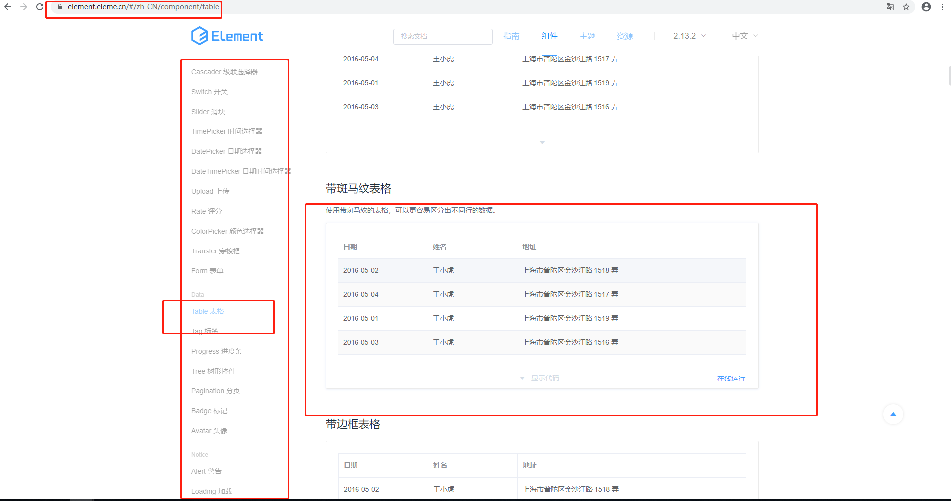This screenshot has width=951, height=501.
Task: Open Alert 警告 sidebar item
Action: [x=206, y=471]
